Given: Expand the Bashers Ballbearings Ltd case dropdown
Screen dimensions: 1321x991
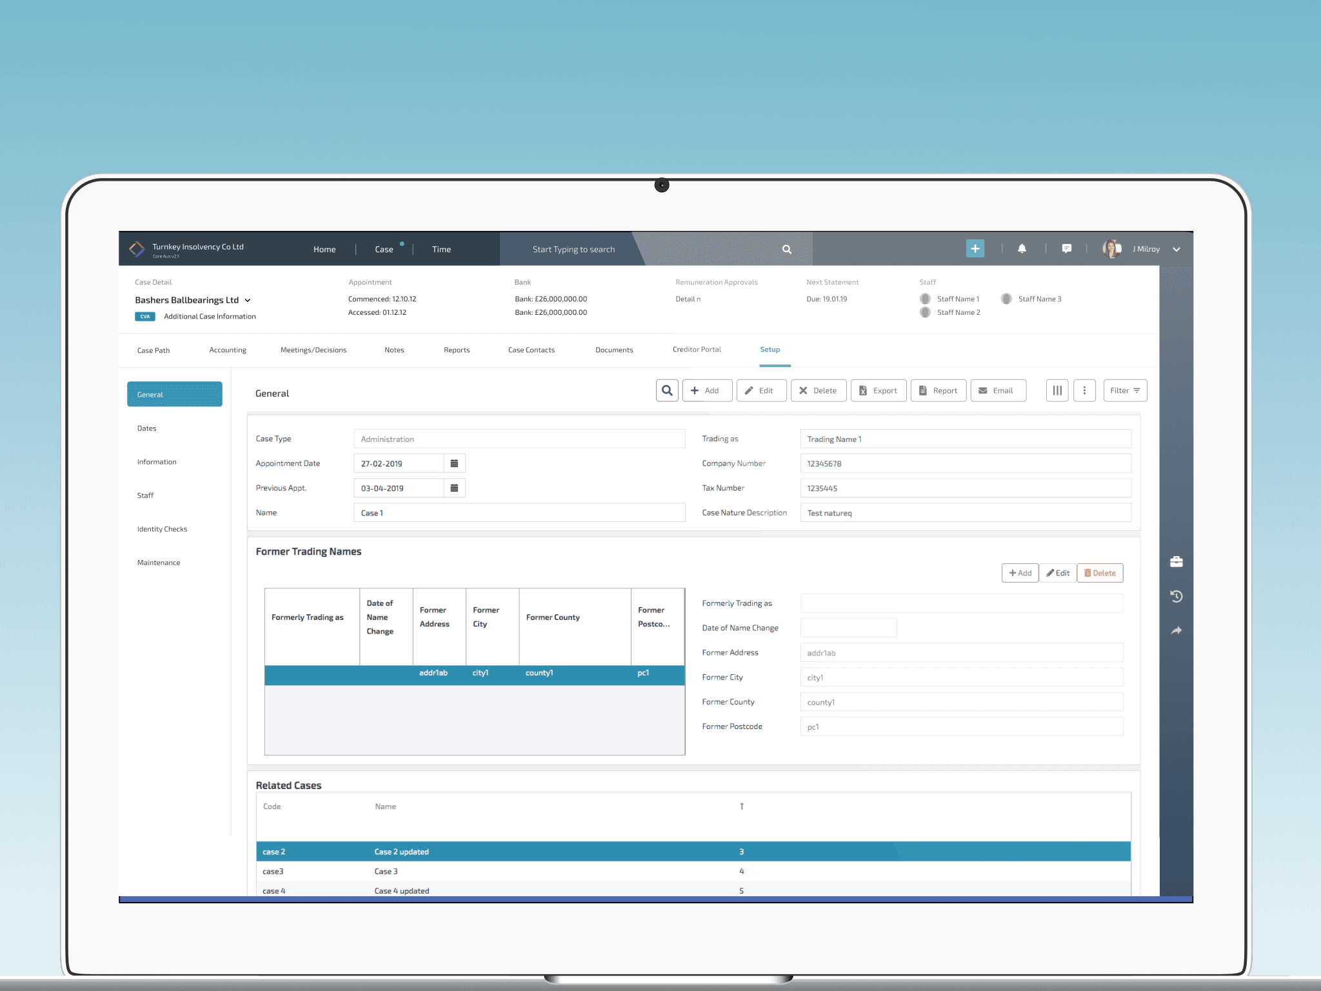Looking at the screenshot, I should coord(248,301).
